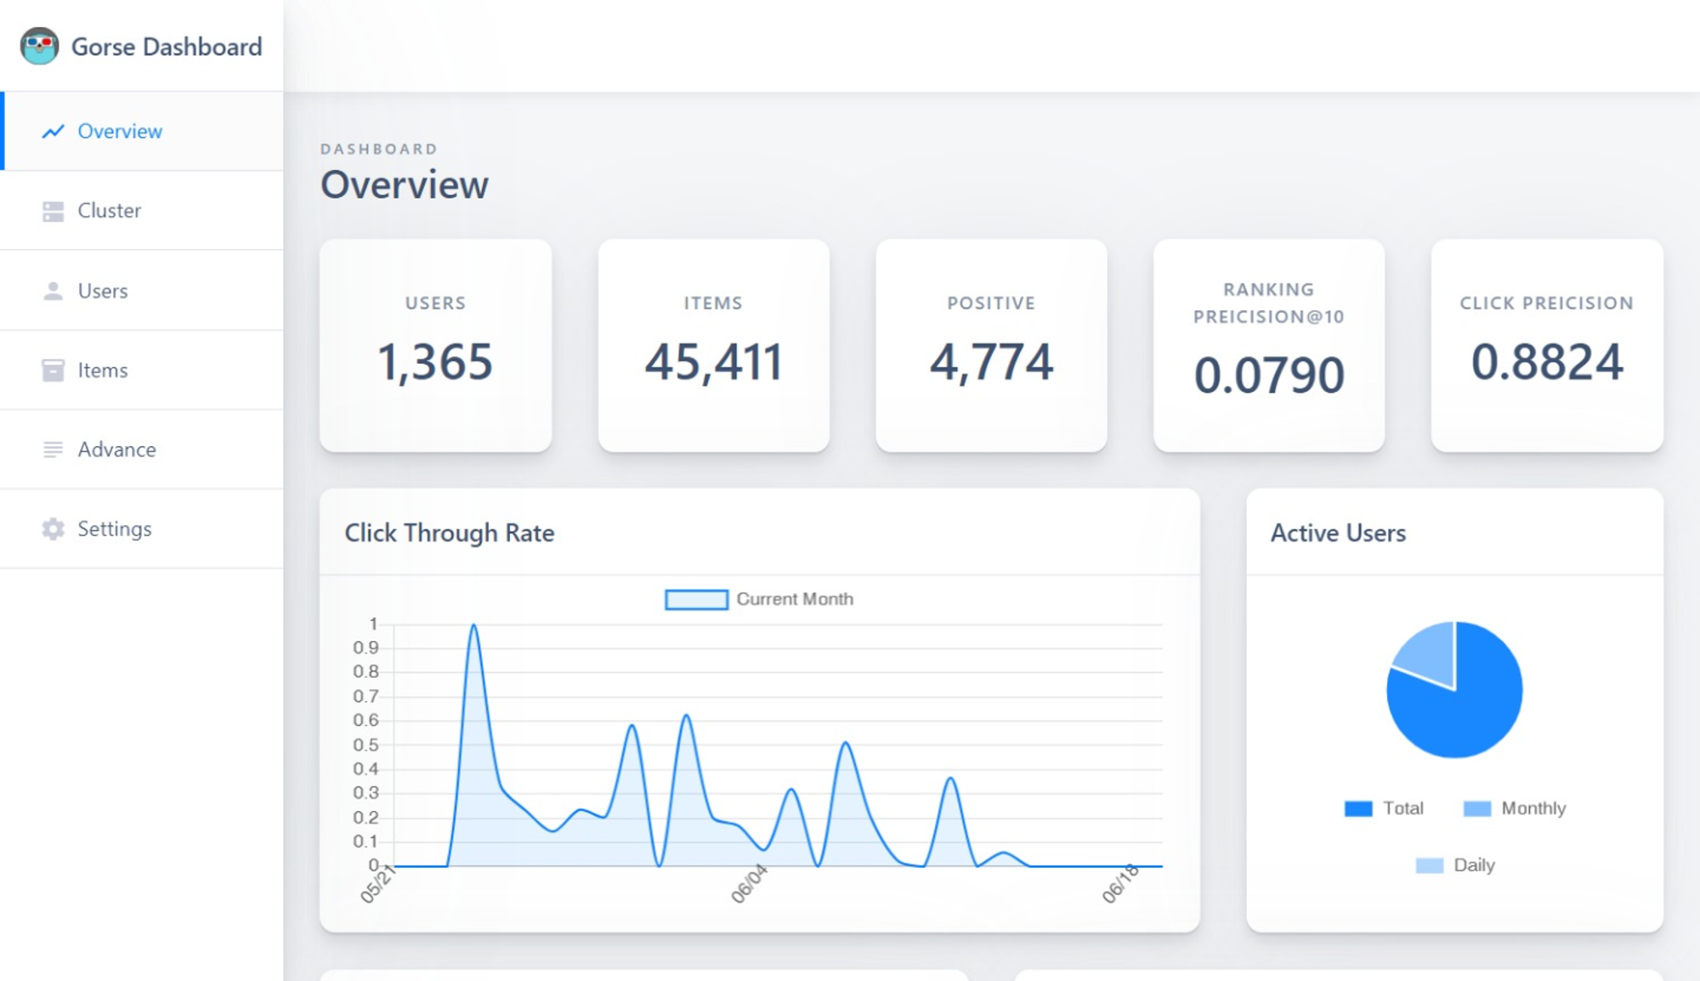Viewport: 1700px width, 981px height.
Task: Click the Cluster server icon
Action: coord(53,211)
